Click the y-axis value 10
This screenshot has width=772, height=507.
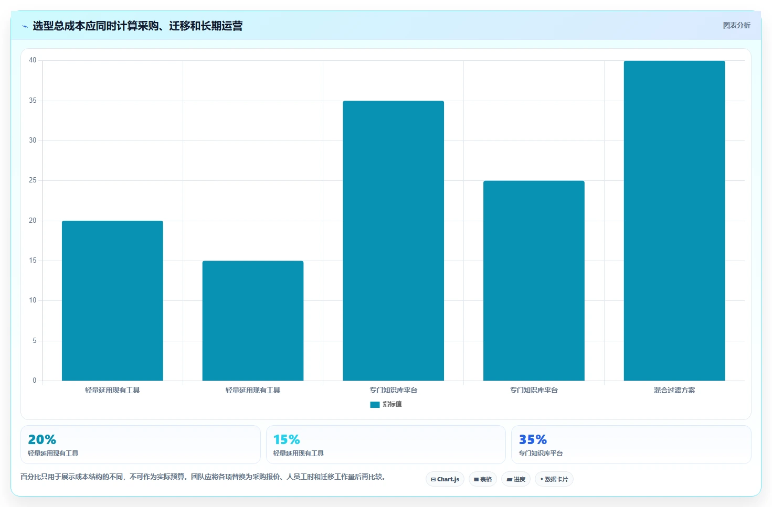(33, 300)
